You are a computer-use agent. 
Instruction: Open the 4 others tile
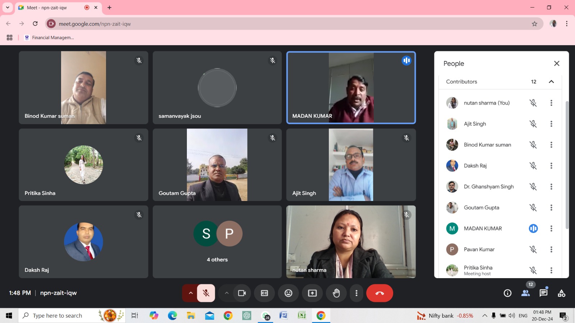coord(217,242)
